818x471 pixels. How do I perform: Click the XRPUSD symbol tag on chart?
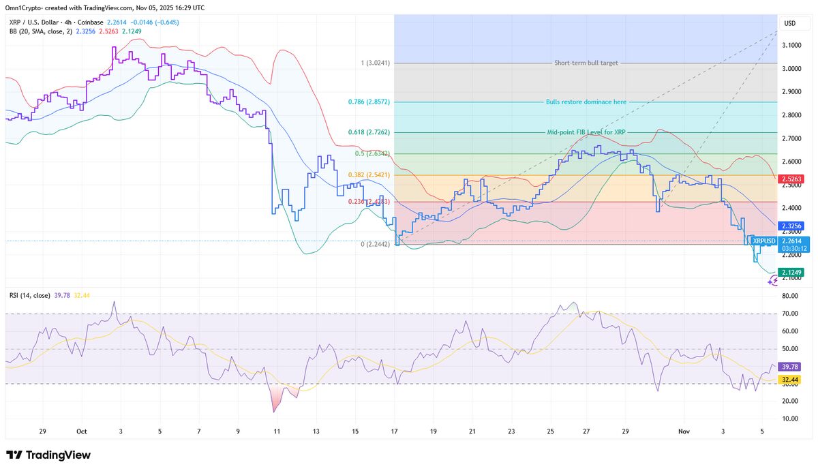(763, 241)
